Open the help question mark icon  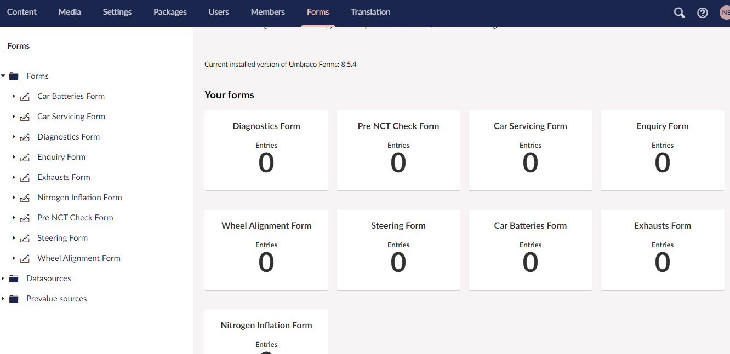click(702, 13)
